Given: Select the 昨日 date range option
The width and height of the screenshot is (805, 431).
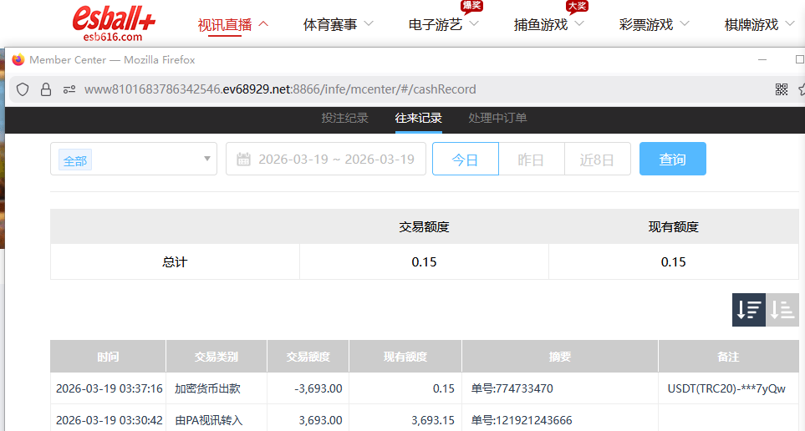Looking at the screenshot, I should 531,160.
